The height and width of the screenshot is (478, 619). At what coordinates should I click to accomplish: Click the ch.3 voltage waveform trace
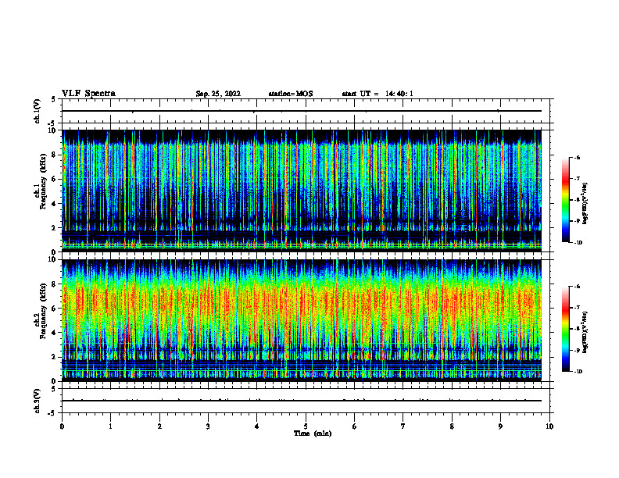(x=302, y=401)
